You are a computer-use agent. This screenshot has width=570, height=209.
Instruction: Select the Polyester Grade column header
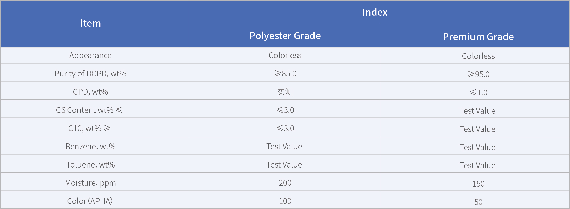(x=285, y=36)
